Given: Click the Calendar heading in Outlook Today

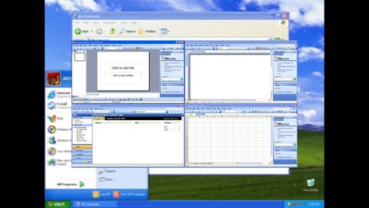Looking at the screenshot, I should point(98,123).
